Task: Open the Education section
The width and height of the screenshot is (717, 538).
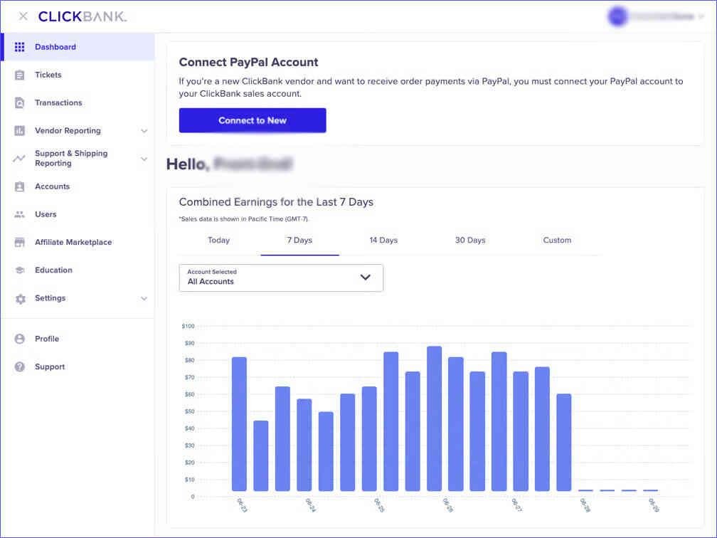Action: pyautogui.click(x=53, y=270)
